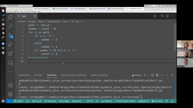Viewport: 193px width, 108px height.
Task: Synchronize changes icon in status bar
Action: pos(27,101)
